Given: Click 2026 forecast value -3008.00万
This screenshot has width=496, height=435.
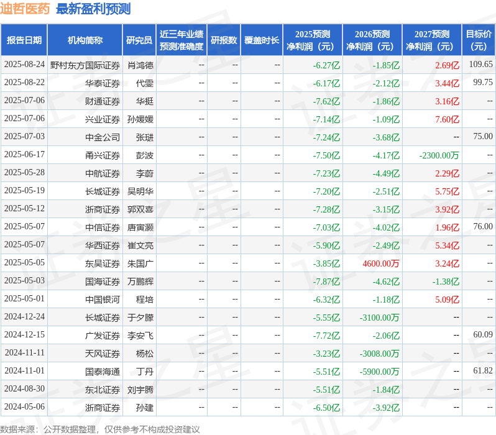Looking at the screenshot, I should click(380, 354).
